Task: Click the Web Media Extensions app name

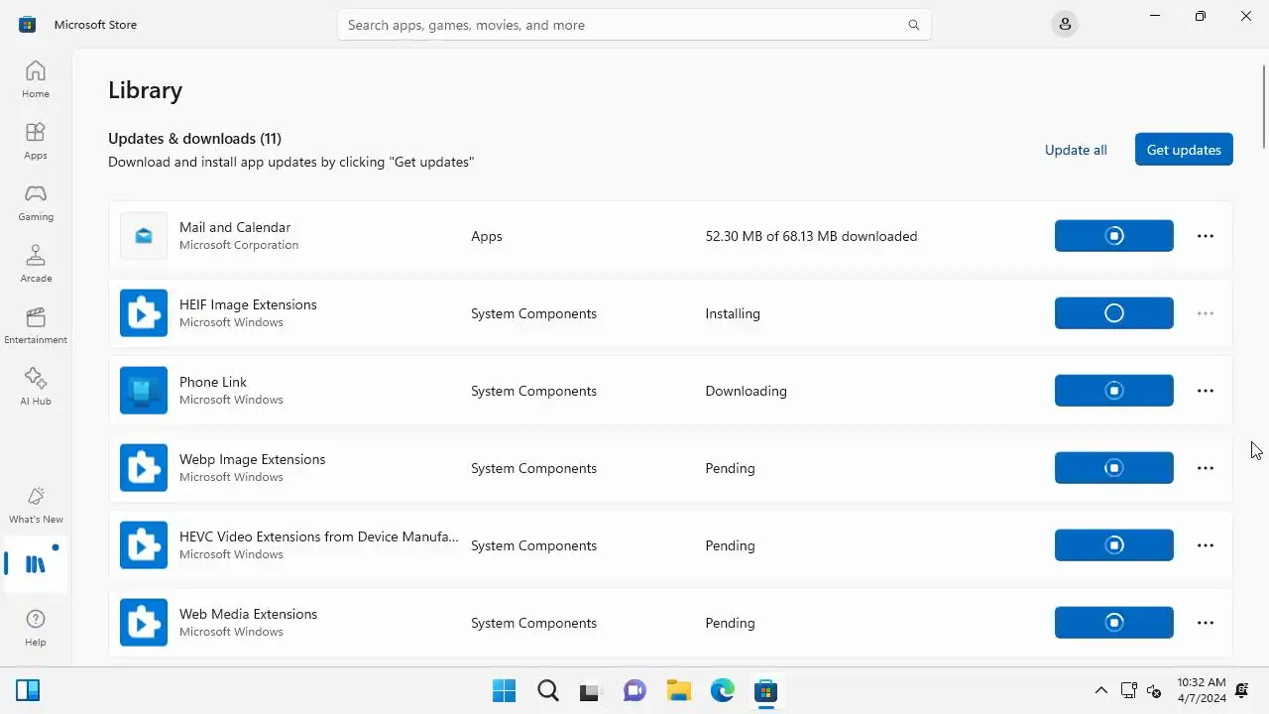Action: [248, 614]
